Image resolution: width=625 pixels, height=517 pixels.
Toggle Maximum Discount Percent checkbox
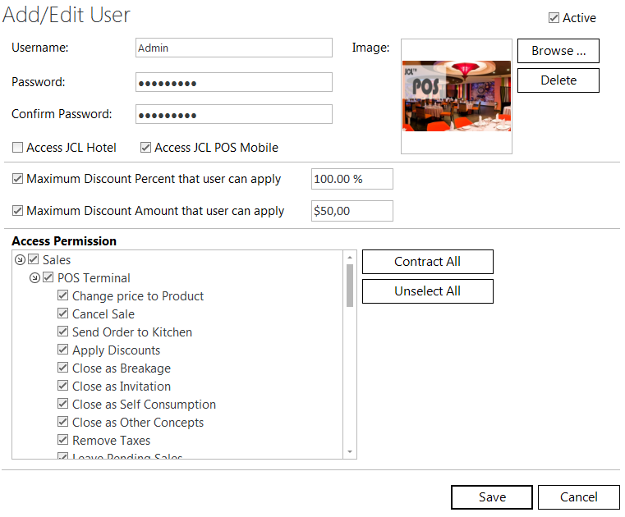click(18, 179)
